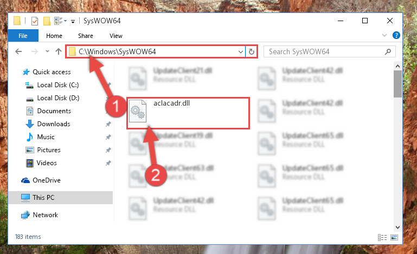
Task: Click the Up one level arrow
Action: click(59, 51)
